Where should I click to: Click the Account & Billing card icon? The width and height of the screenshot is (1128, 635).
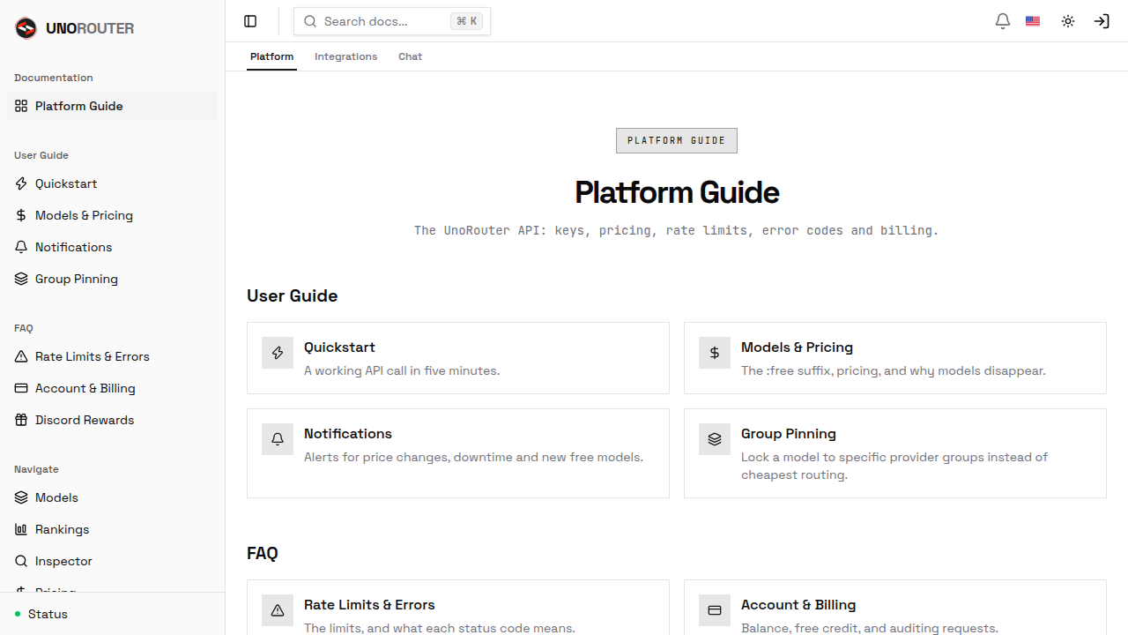(x=715, y=610)
